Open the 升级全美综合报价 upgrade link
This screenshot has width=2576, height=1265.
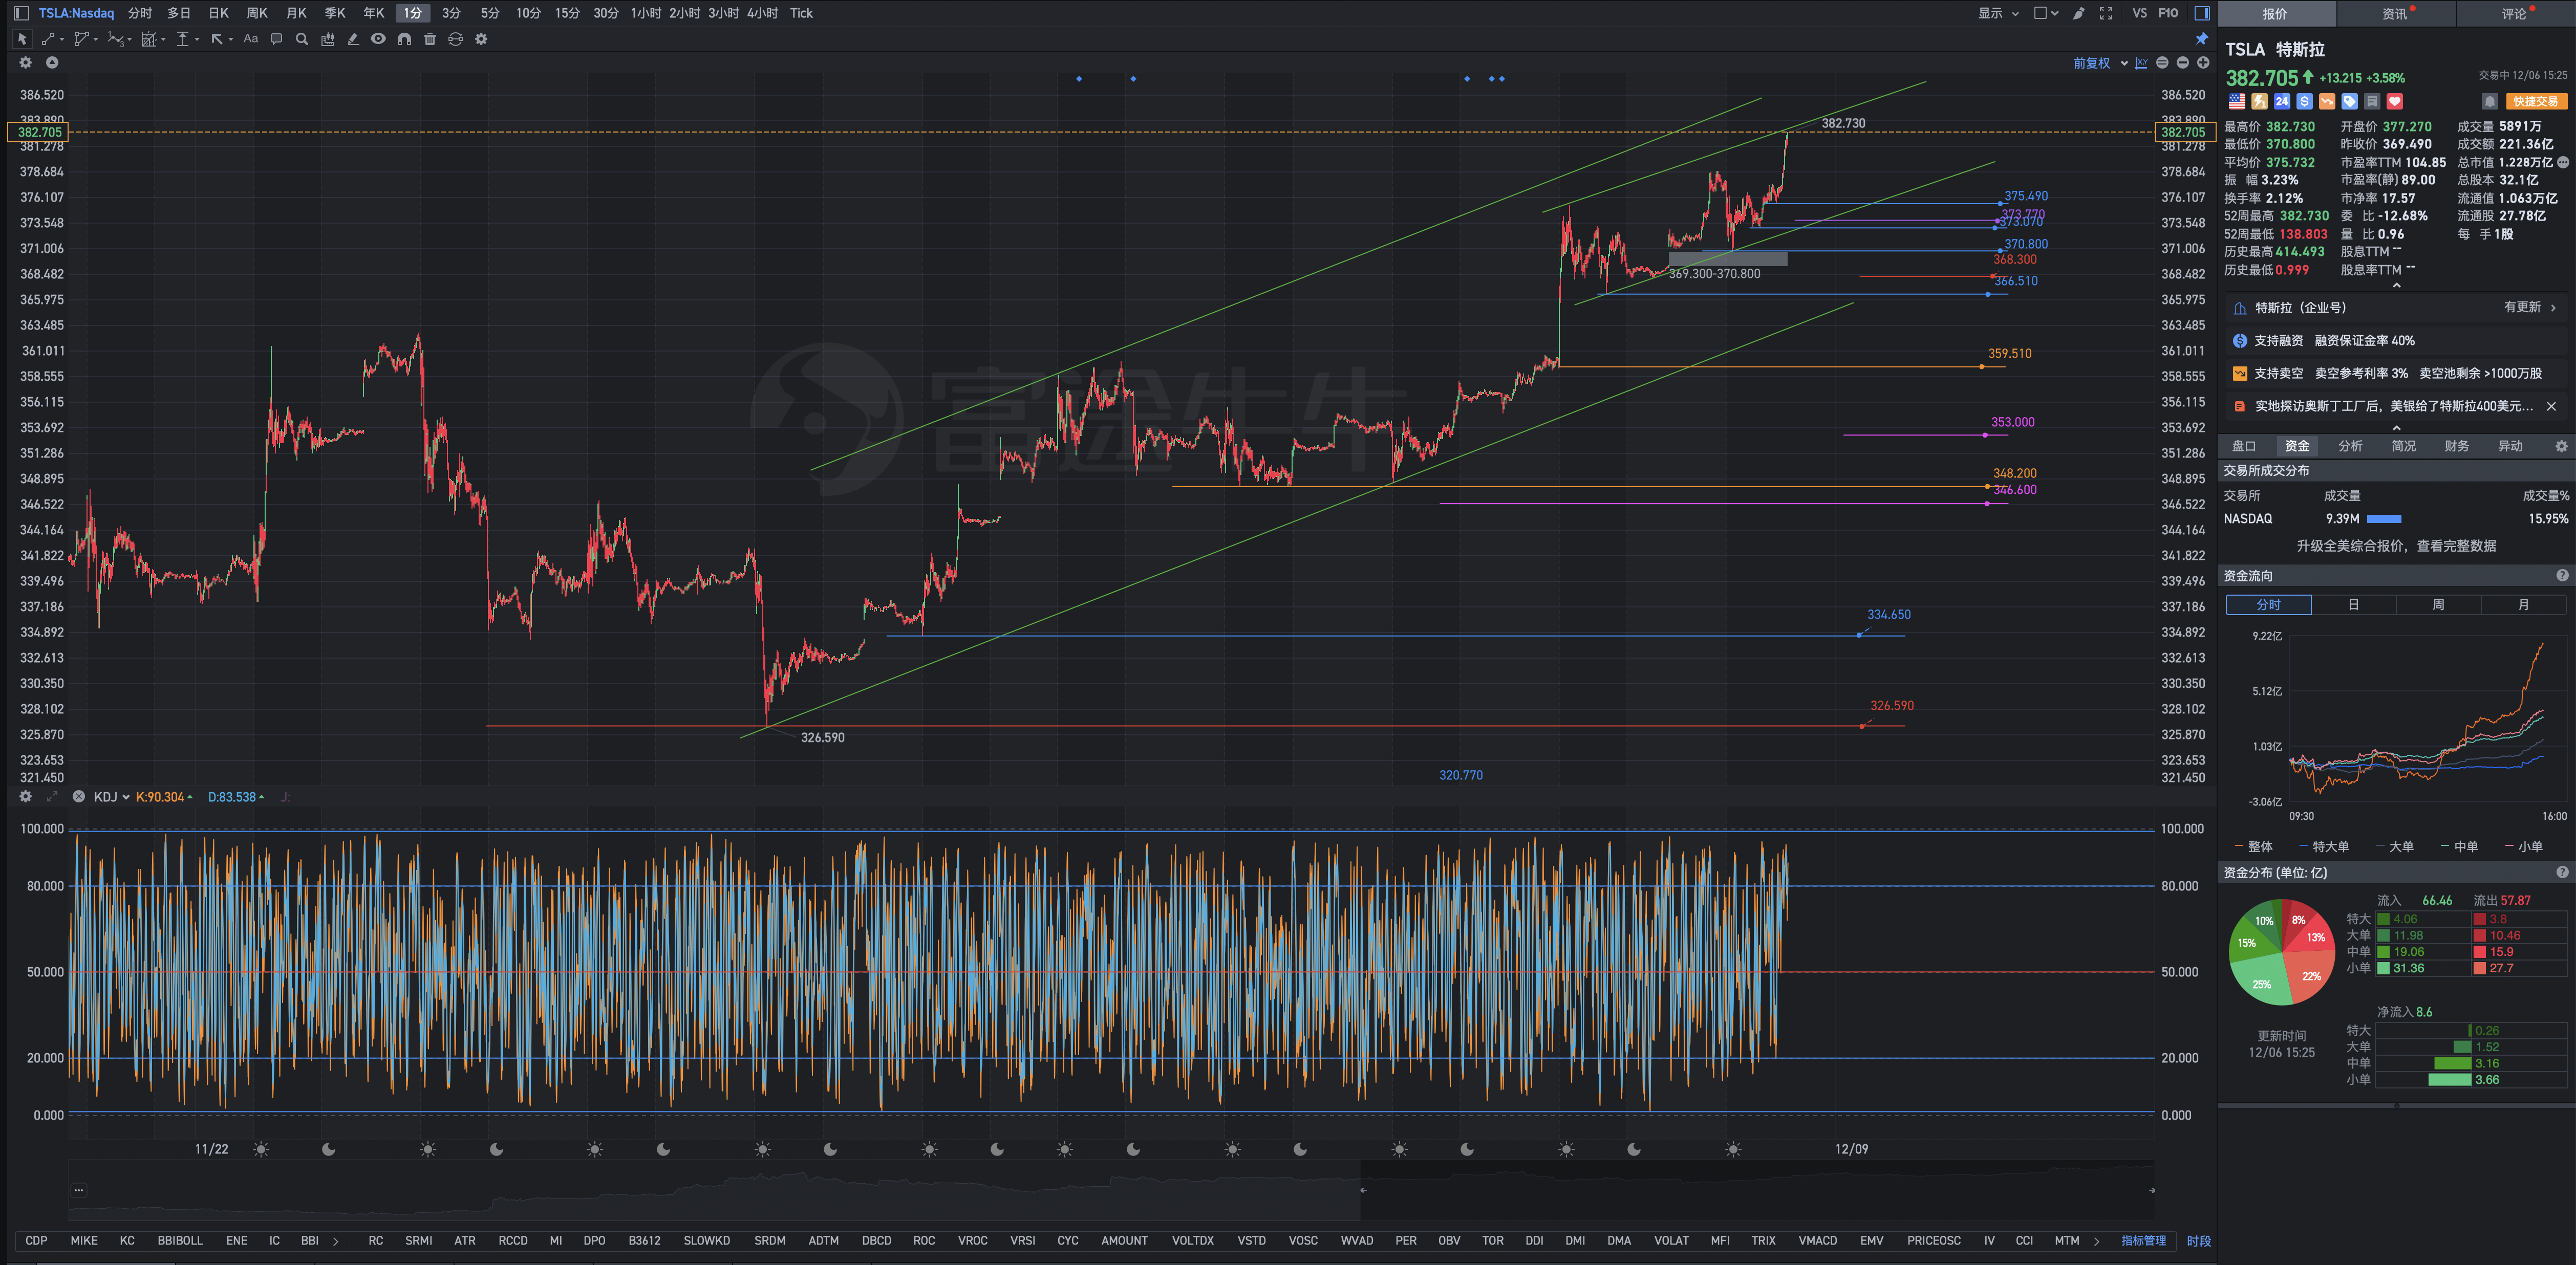pyautogui.click(x=2396, y=546)
